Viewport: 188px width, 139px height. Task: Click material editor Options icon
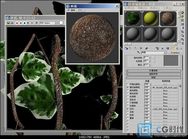[183, 36]
